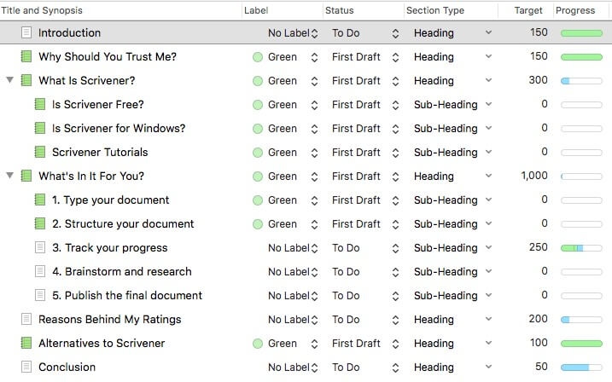Click the icon beside 1. Type your document
612x382 pixels.
pyautogui.click(x=40, y=200)
